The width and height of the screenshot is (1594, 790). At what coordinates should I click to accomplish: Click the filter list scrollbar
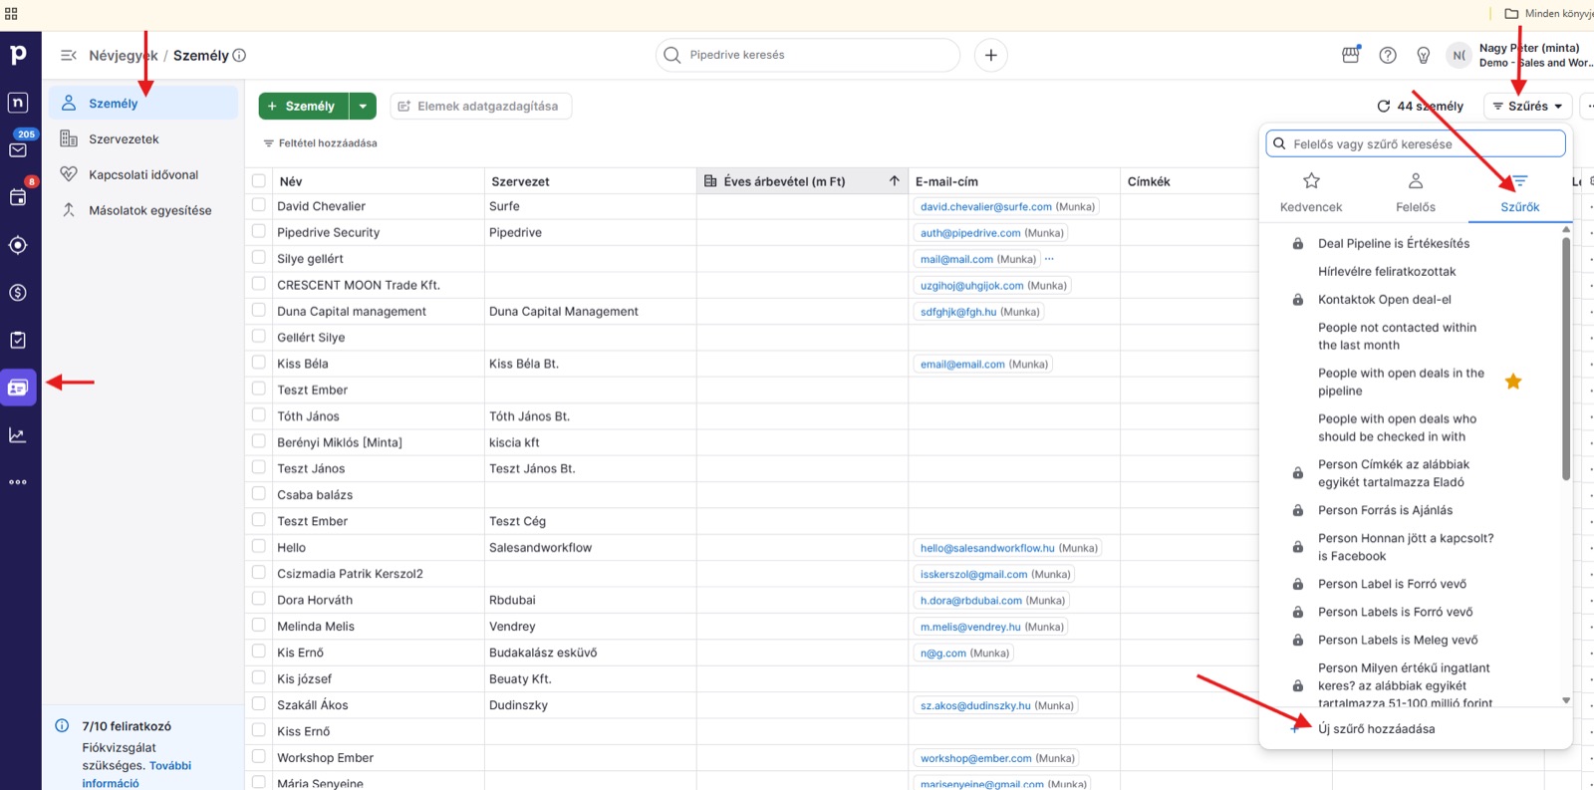tap(1566, 359)
